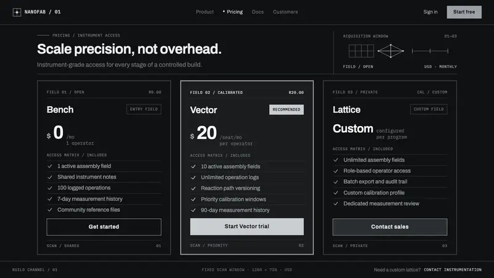Viewport: 494px width, 278px height.
Task: Click the ruler scale icon in Acquisition Window
Action: 430,51
